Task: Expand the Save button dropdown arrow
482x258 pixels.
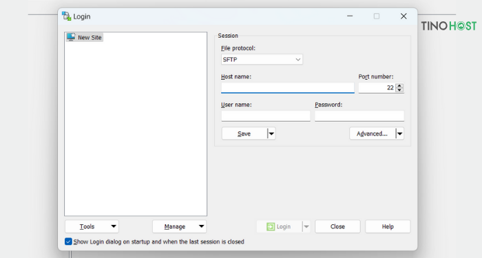Action: pyautogui.click(x=271, y=133)
